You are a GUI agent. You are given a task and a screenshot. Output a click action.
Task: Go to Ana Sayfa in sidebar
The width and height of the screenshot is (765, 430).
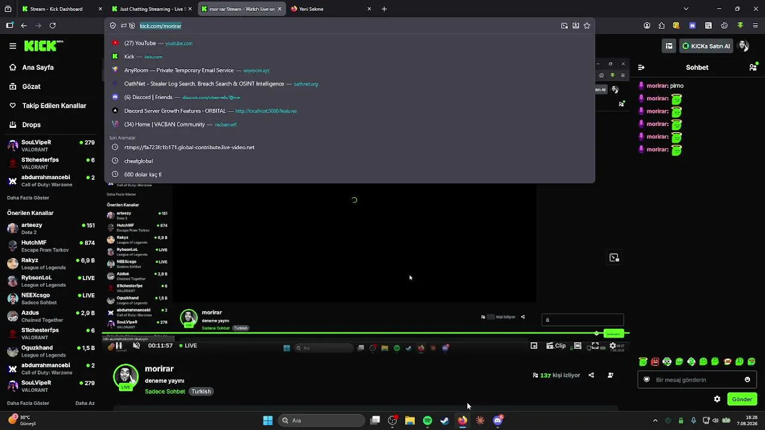[38, 67]
